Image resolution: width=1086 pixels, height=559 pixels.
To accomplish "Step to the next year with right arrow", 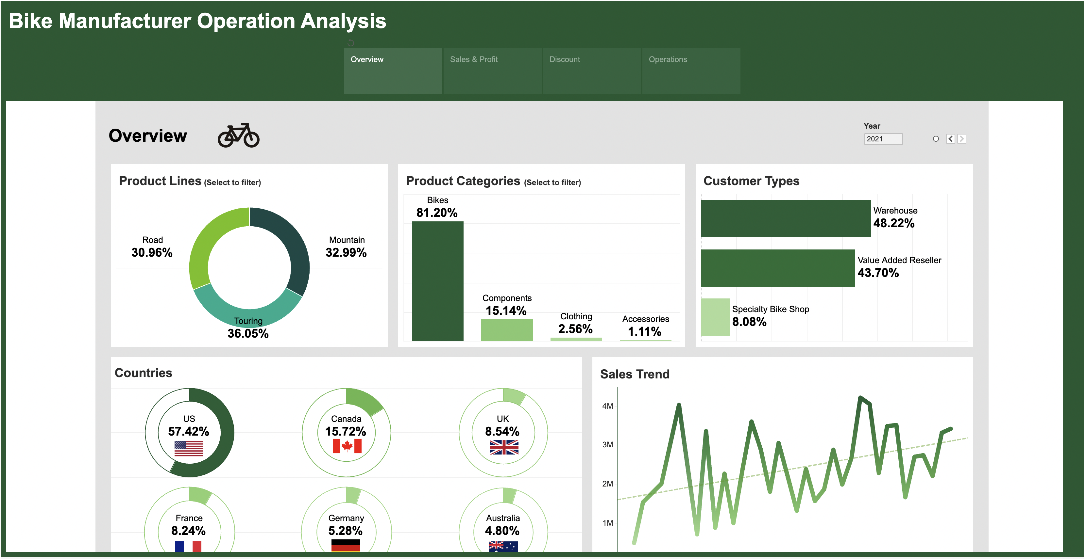I will point(962,139).
